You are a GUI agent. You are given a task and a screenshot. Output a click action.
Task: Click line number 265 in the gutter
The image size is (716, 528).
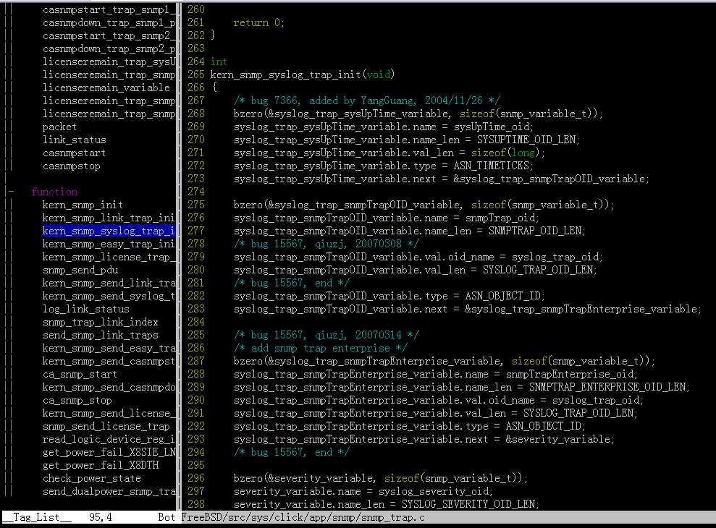click(196, 74)
